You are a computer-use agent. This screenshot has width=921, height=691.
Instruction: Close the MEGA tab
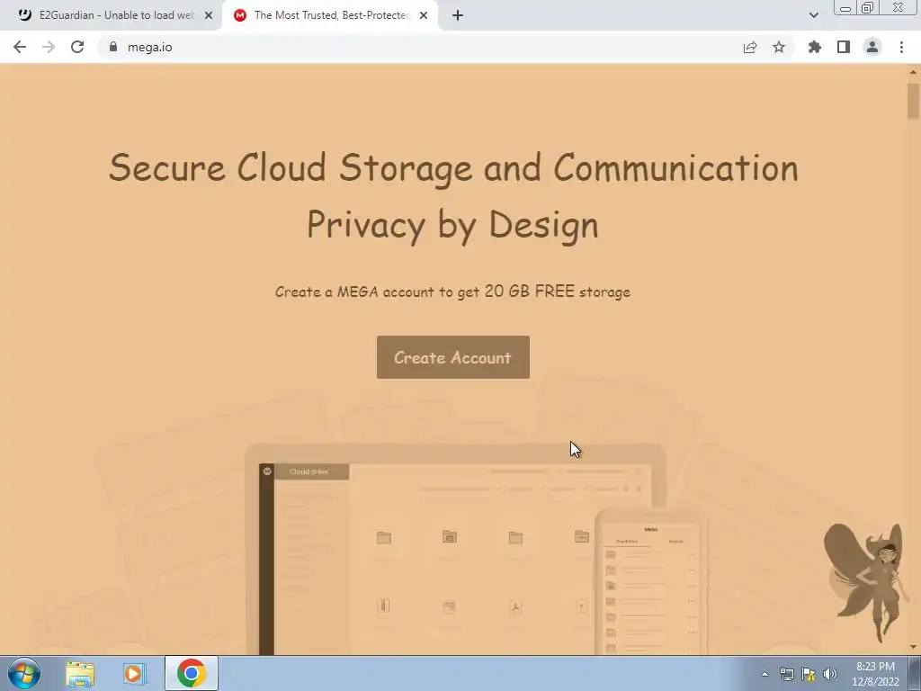click(x=424, y=15)
